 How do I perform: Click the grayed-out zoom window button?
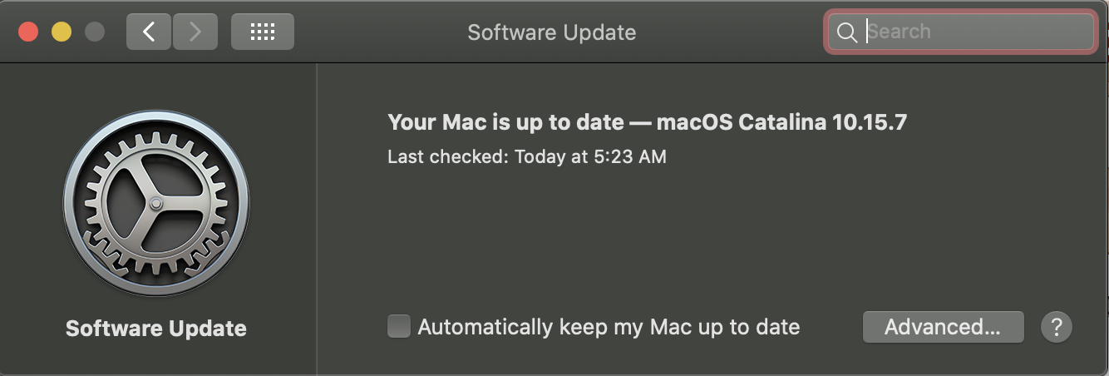click(x=95, y=32)
